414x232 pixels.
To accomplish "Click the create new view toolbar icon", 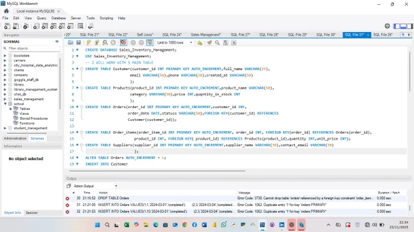I will pyautogui.click(x=54, y=26).
